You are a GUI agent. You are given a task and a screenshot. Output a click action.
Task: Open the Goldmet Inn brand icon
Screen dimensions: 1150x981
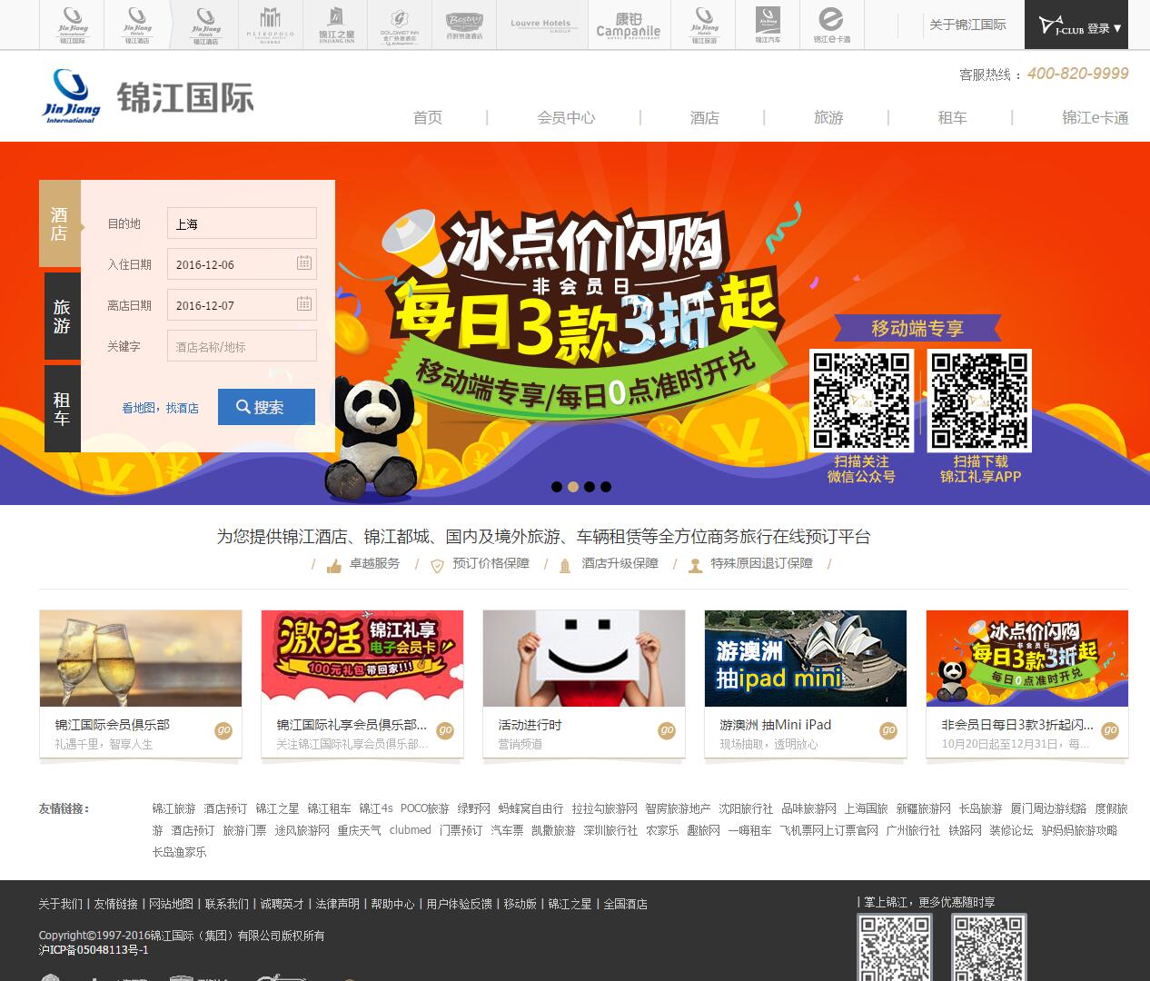(400, 25)
